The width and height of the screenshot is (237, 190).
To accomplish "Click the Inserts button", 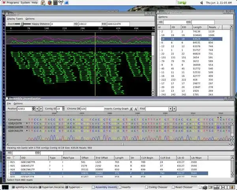I will pos(108,109).
